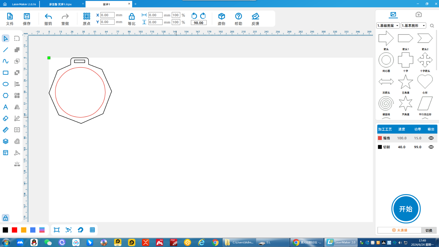
Task: Switch to the camera panel tab
Action: coord(418,15)
